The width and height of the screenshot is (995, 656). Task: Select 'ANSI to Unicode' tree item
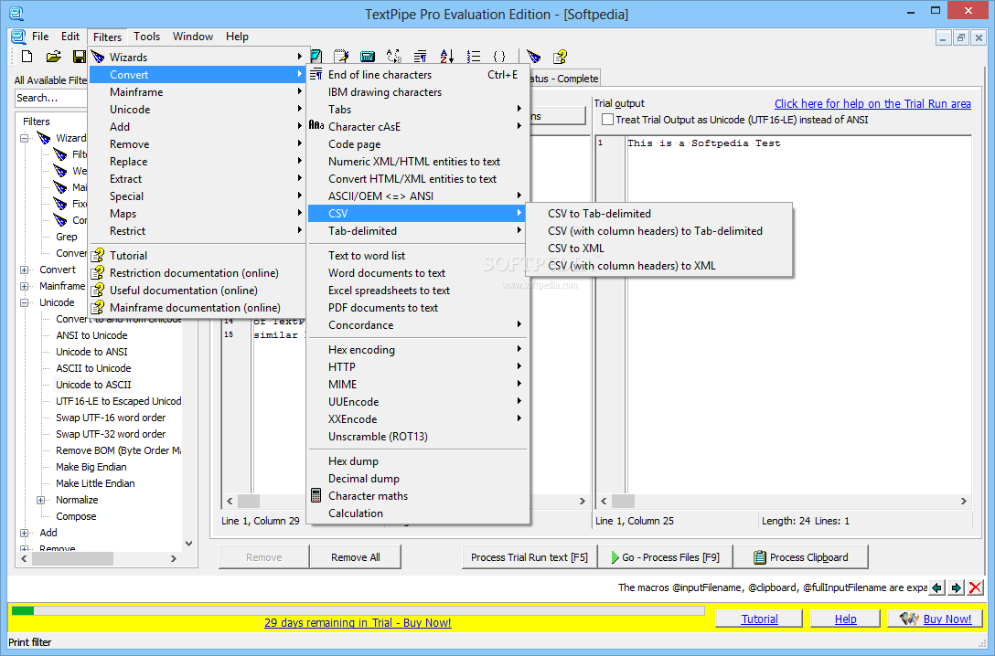pyautogui.click(x=91, y=335)
